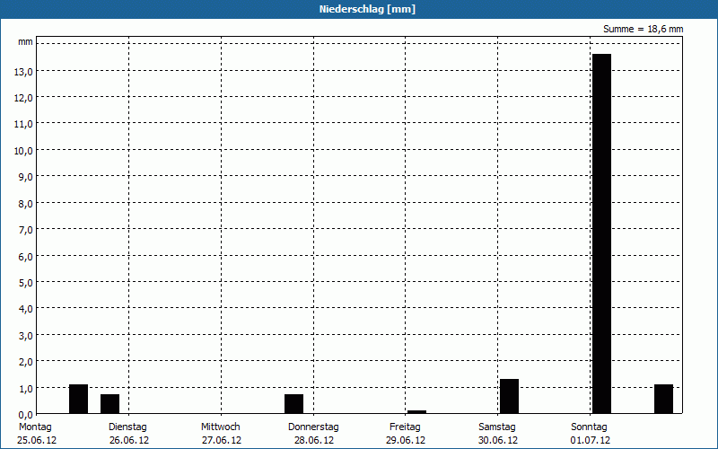Click the 6,0 y-axis value

(26, 256)
